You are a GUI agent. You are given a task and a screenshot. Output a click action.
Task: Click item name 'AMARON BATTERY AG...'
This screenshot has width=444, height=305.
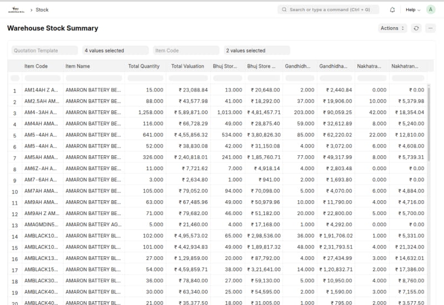pos(93,225)
